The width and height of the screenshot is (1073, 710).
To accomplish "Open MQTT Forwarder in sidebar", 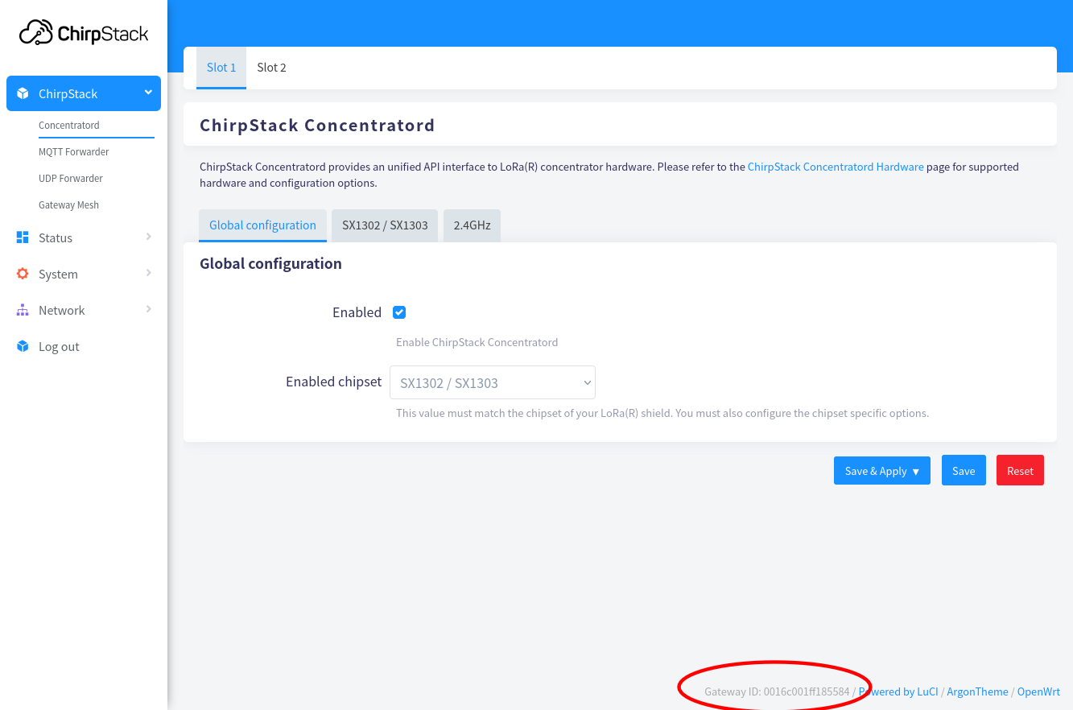I will point(73,152).
